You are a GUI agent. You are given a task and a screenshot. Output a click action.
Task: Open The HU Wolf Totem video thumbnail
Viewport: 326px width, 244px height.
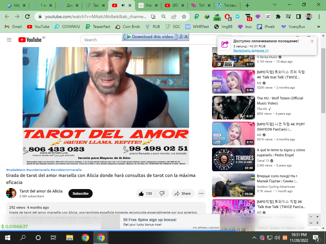[233, 107]
